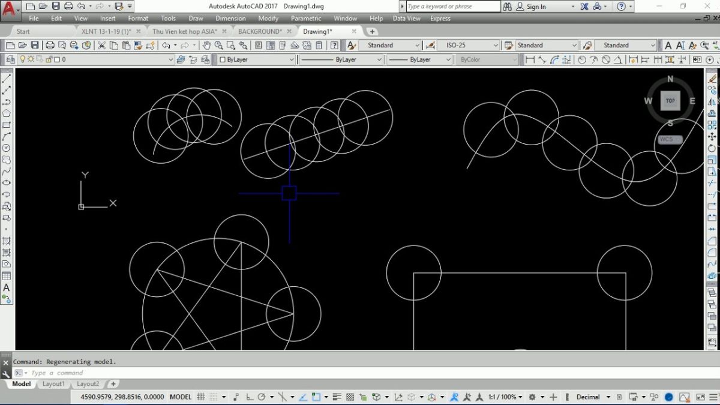This screenshot has width=720, height=405.
Task: Click the Help question mark toolbar icon
Action: tap(334, 45)
